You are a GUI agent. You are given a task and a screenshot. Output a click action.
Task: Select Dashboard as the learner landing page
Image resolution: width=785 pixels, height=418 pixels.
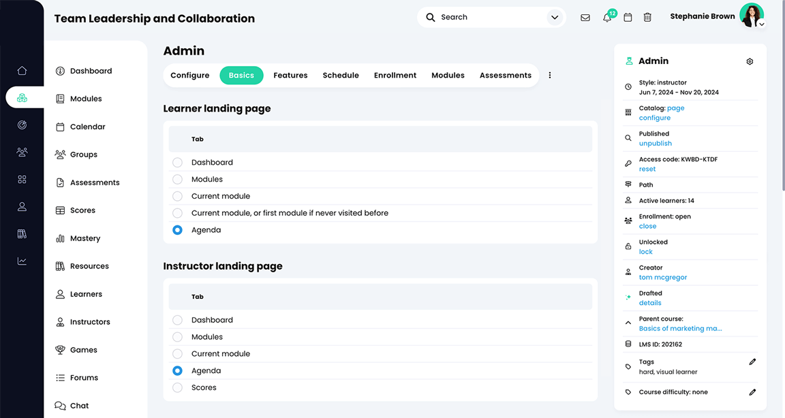(x=177, y=162)
